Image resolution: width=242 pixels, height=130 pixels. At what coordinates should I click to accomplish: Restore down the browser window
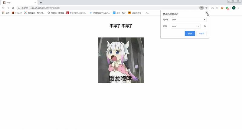coord(233,2)
